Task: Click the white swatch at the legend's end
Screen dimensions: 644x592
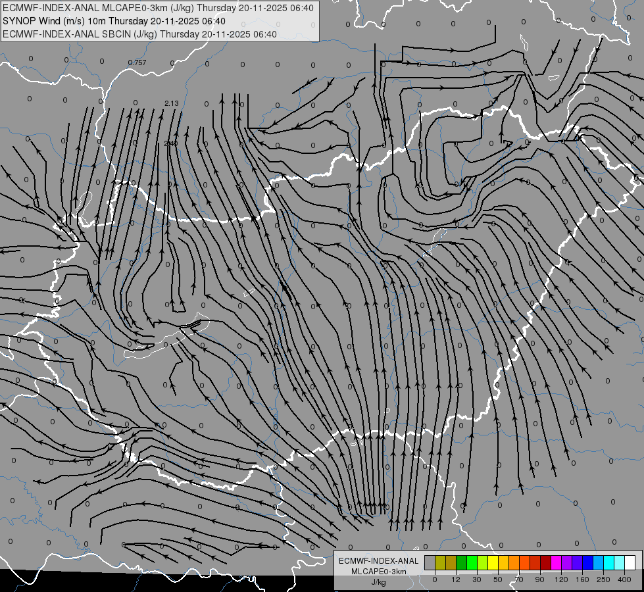Action: click(x=630, y=562)
